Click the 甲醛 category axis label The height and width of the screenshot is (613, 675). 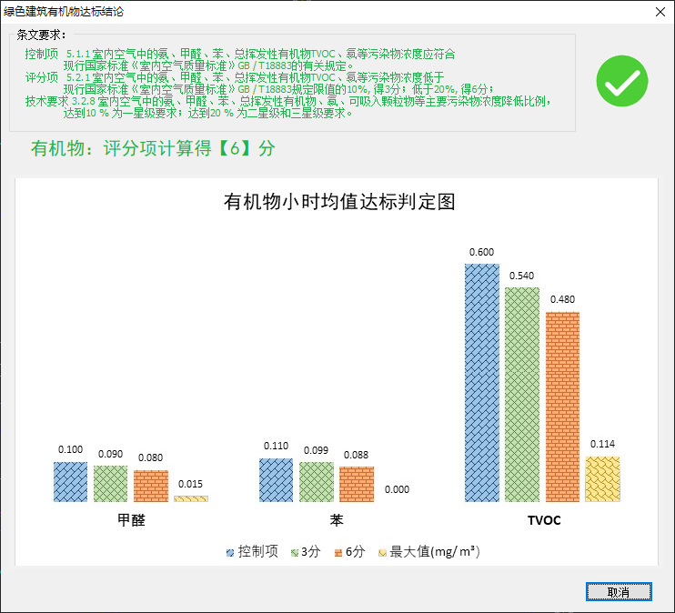pos(131,520)
